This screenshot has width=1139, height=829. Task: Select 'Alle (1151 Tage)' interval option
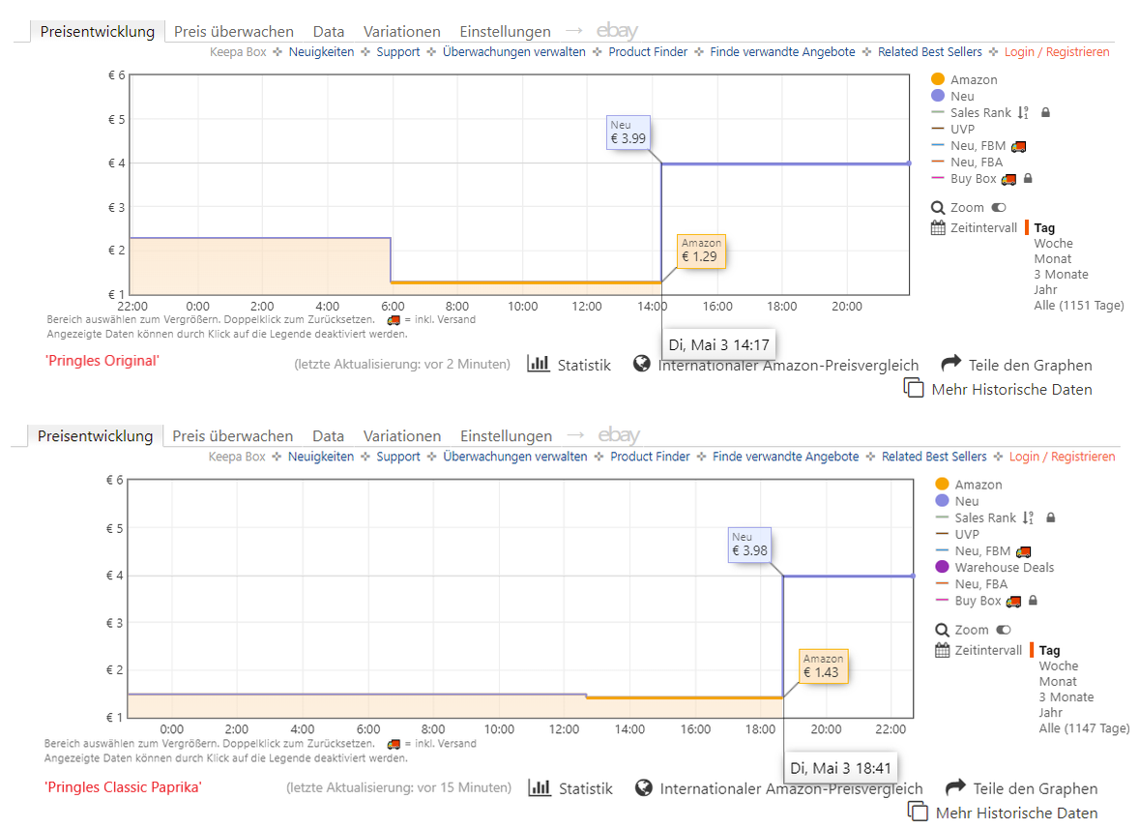click(x=1079, y=305)
